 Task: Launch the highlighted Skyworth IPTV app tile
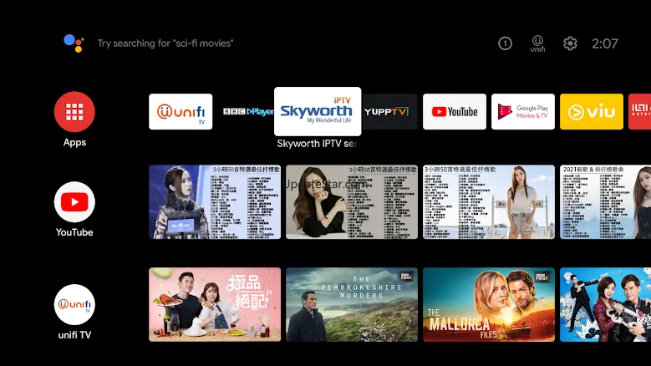[x=318, y=111]
